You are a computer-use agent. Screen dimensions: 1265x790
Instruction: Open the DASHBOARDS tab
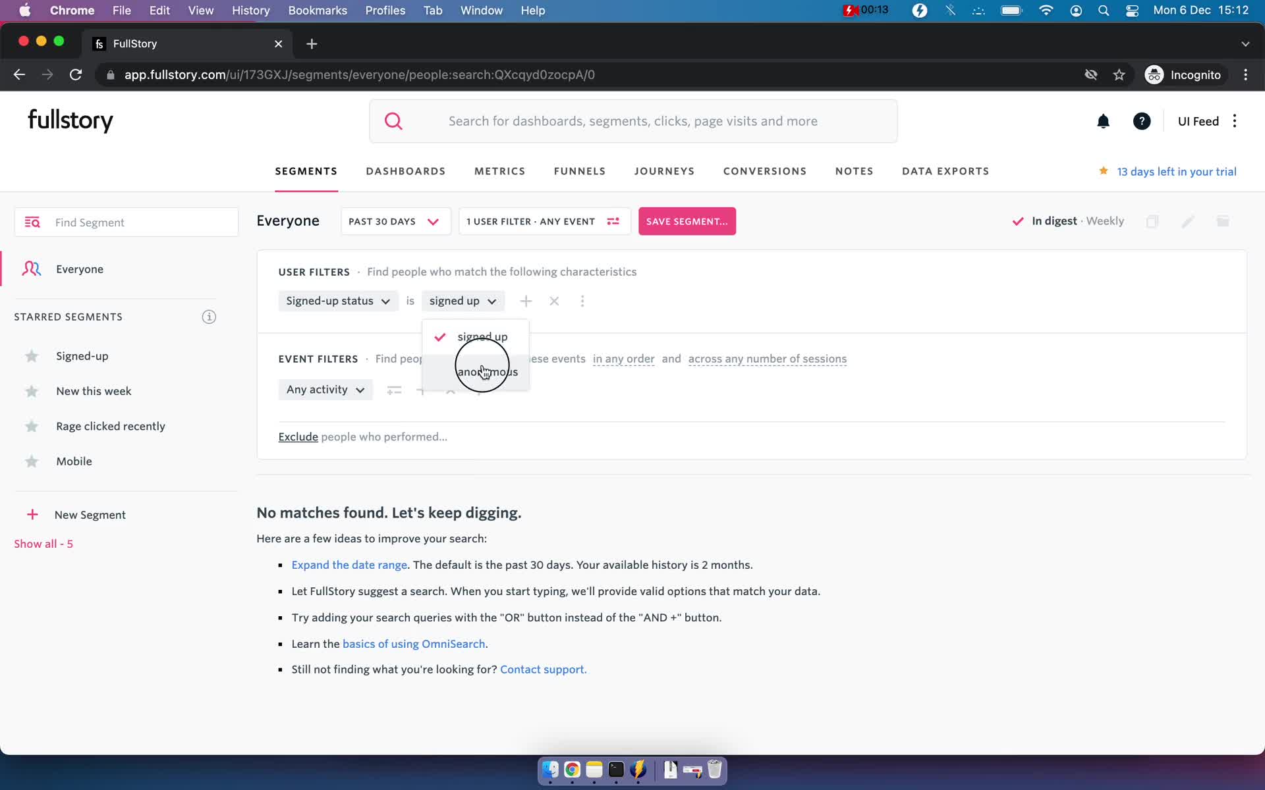405,171
